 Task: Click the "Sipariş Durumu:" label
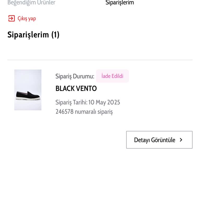75,76
